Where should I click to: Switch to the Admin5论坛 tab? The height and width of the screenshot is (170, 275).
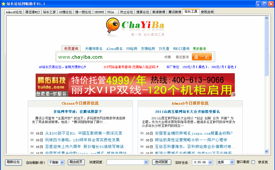click(14, 12)
